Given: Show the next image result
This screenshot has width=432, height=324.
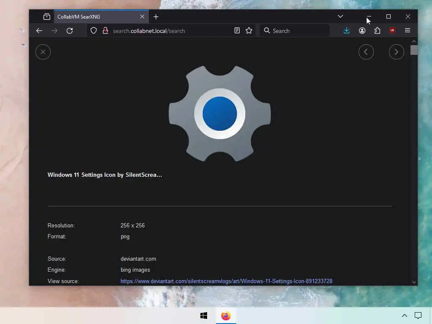Looking at the screenshot, I should (396, 52).
